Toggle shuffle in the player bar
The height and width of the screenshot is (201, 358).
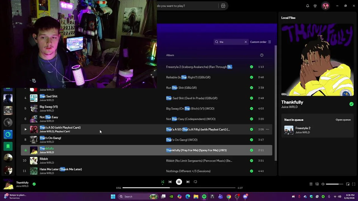pos(162,182)
